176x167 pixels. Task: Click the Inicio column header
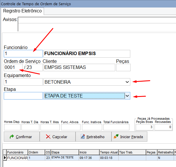pos(89,152)
